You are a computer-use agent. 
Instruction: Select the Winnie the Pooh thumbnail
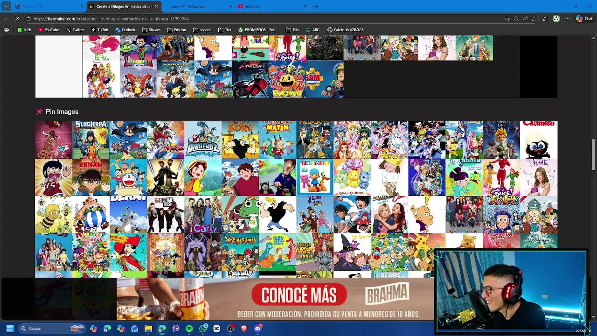[x=464, y=242]
